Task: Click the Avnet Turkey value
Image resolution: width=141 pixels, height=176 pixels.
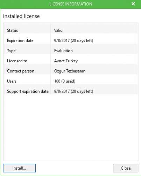Action: (66, 61)
